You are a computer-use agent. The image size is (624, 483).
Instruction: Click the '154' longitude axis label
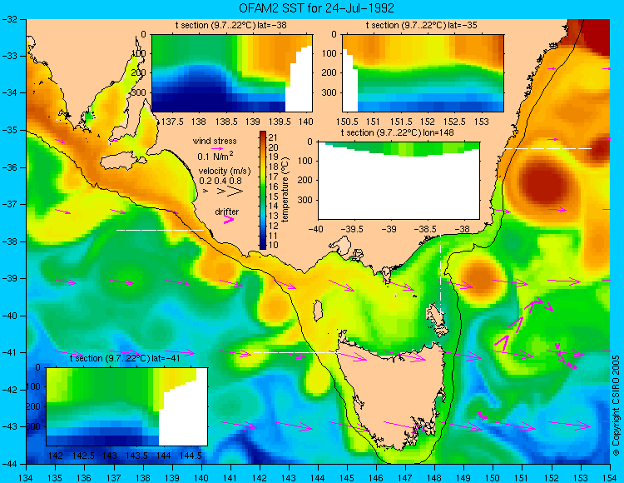610,478
